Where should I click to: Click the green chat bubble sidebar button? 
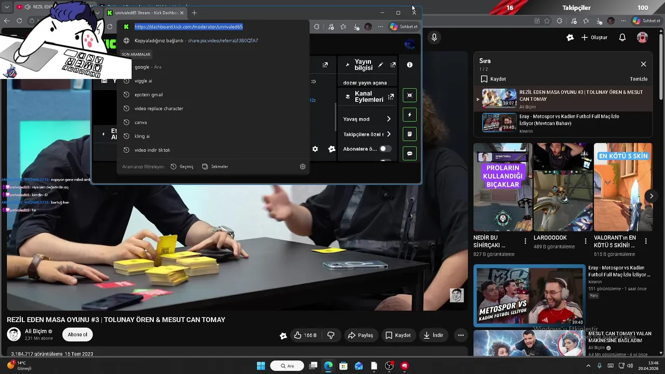coord(409,153)
